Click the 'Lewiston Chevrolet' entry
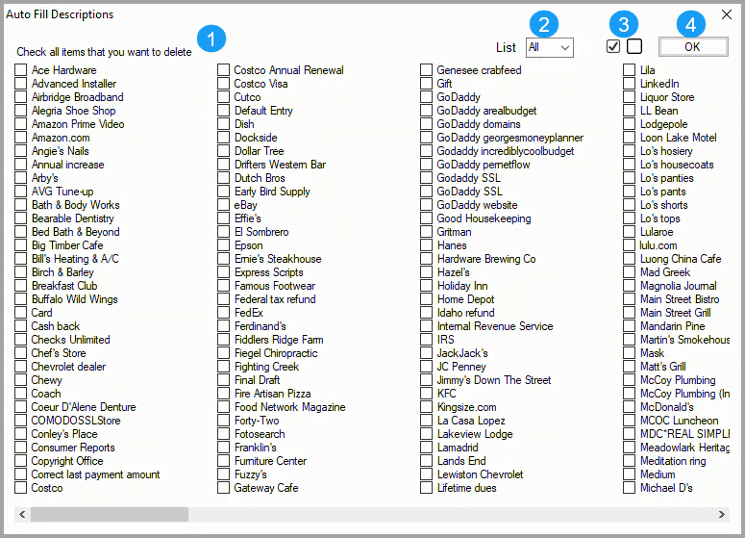The image size is (745, 538). coord(481,474)
